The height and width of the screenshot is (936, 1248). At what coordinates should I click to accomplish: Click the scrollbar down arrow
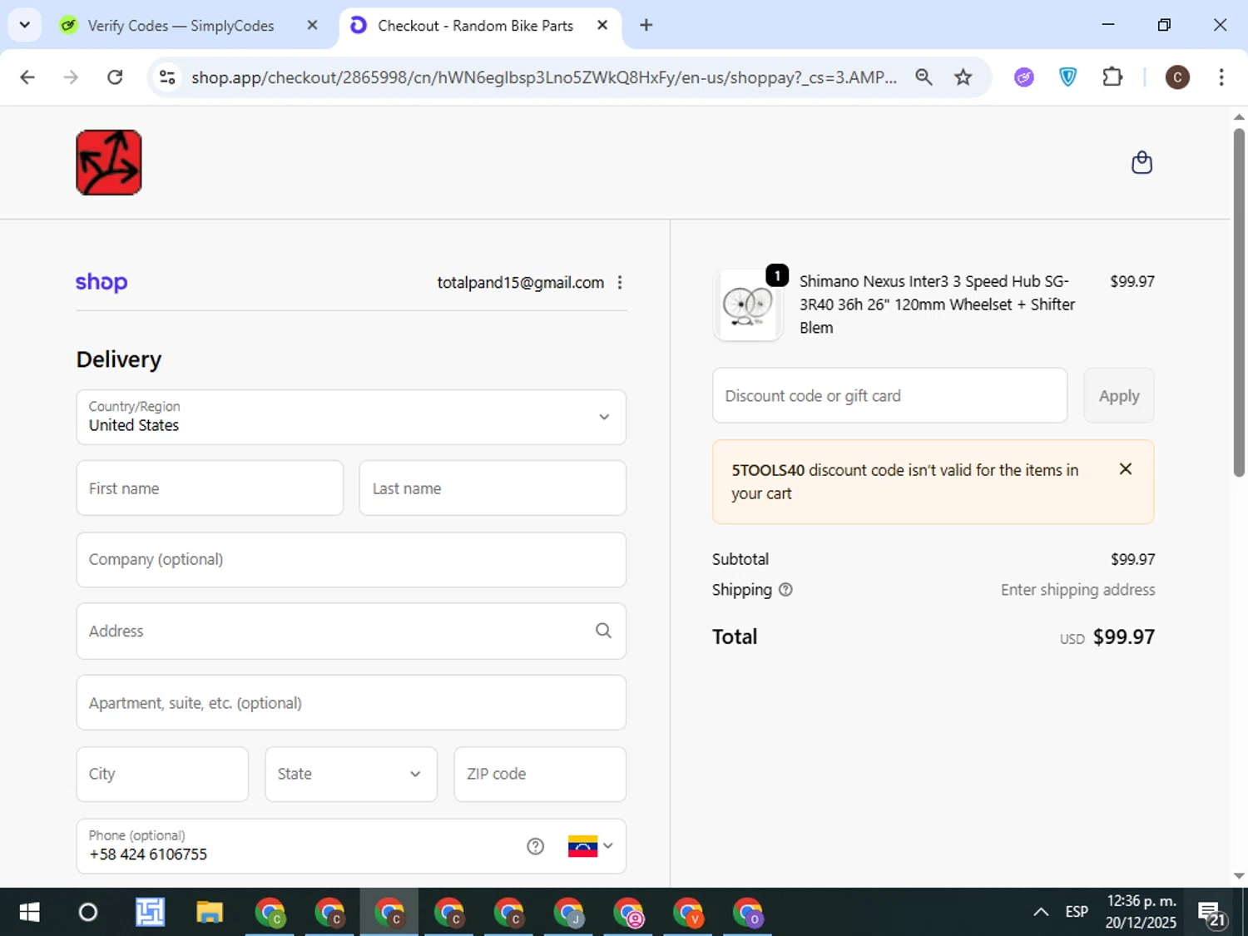[x=1239, y=876]
